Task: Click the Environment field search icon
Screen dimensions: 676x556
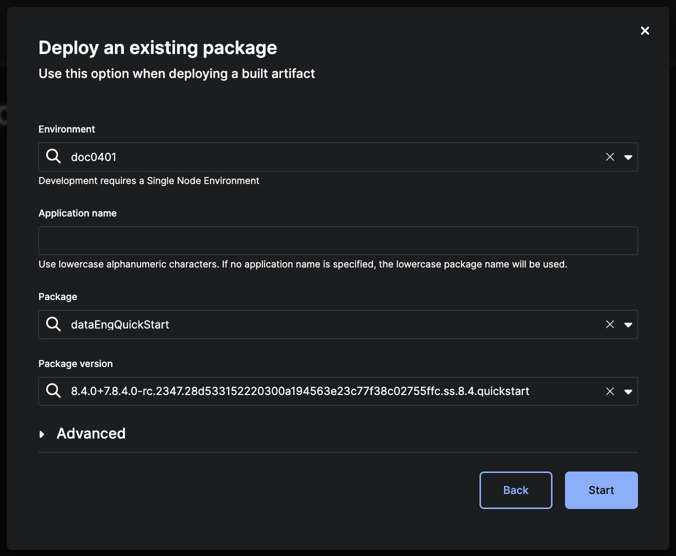Action: click(53, 156)
